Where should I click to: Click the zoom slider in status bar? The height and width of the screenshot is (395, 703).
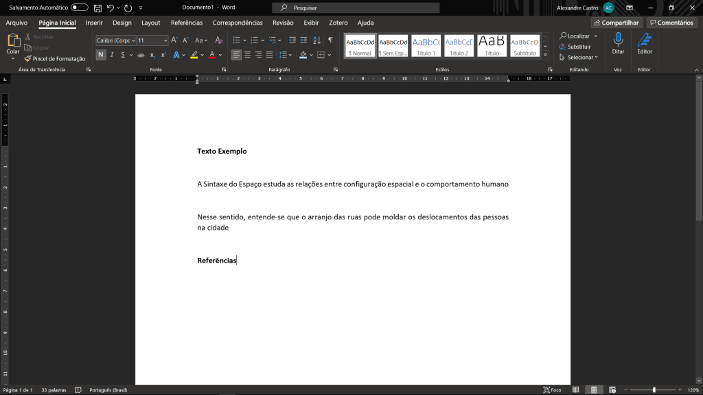click(654, 390)
